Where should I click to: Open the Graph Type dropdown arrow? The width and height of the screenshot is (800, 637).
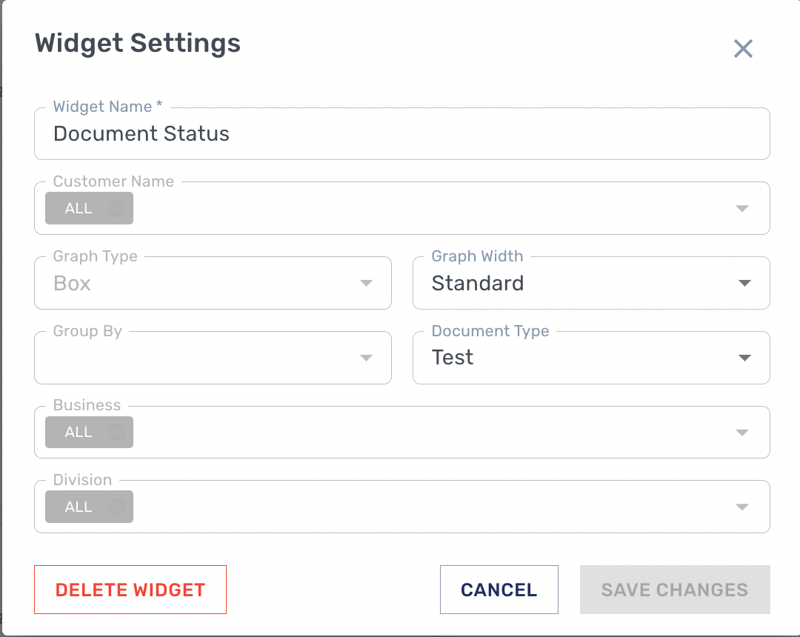point(365,284)
